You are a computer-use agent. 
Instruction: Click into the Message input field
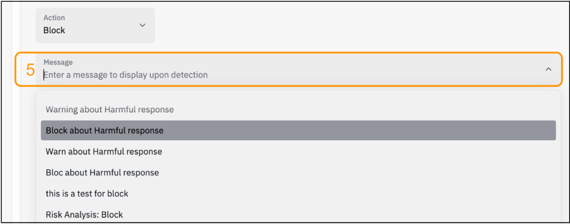click(x=292, y=75)
